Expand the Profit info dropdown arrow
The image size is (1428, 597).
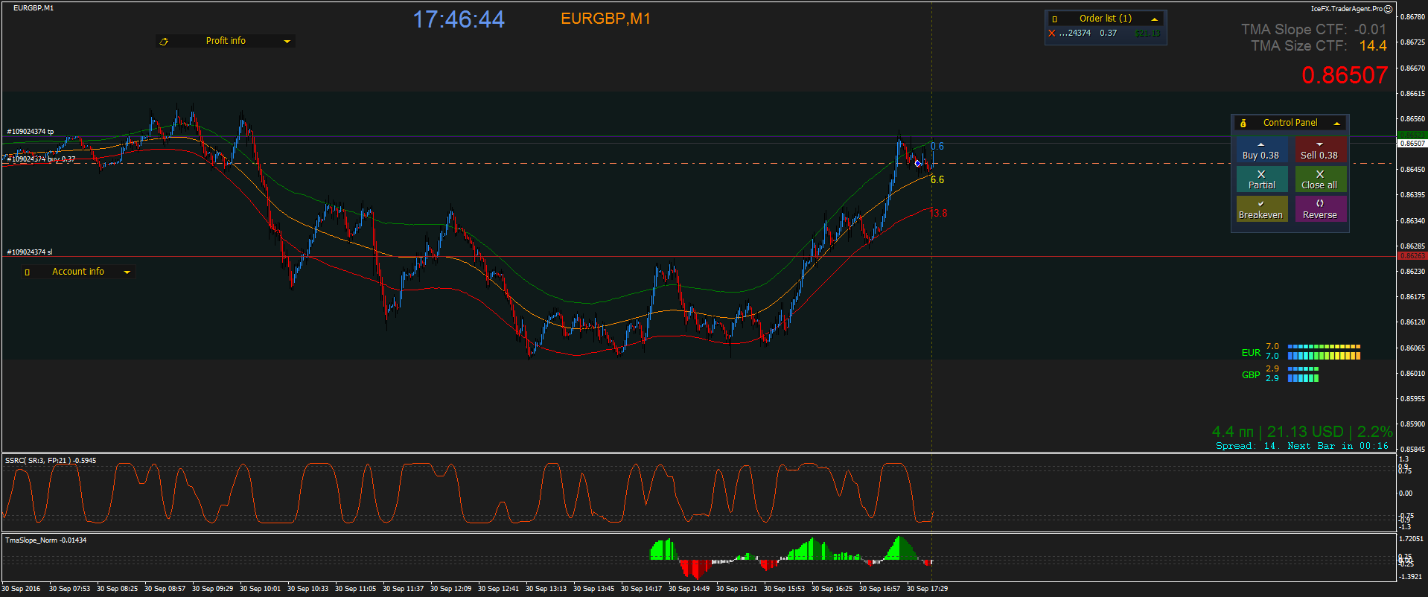click(x=287, y=42)
